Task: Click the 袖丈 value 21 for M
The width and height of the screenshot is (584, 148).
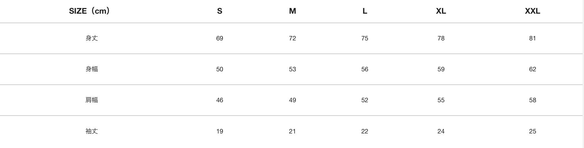Action: click(292, 131)
